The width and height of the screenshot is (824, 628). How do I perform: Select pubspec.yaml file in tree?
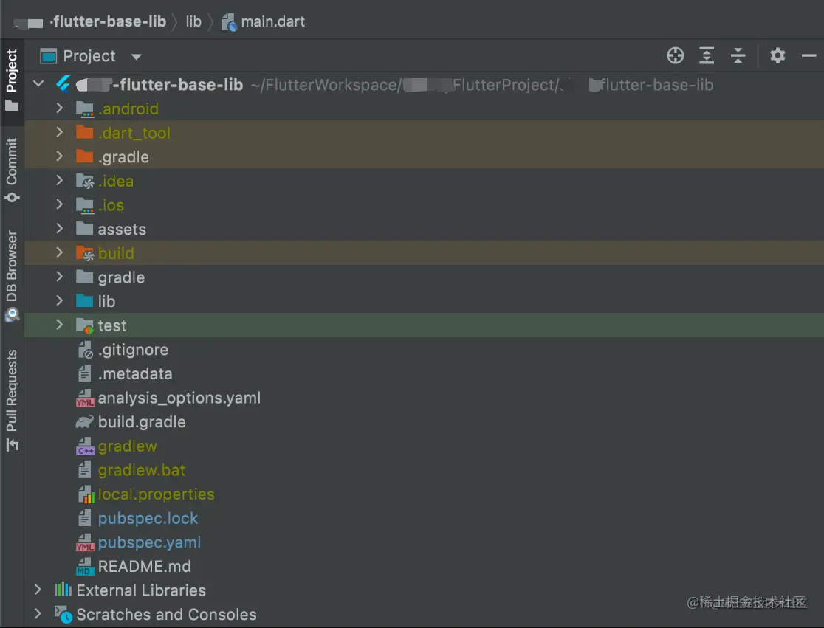pyautogui.click(x=149, y=542)
